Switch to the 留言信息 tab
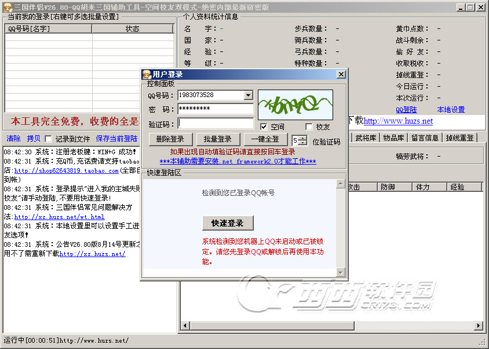 [x=425, y=138]
